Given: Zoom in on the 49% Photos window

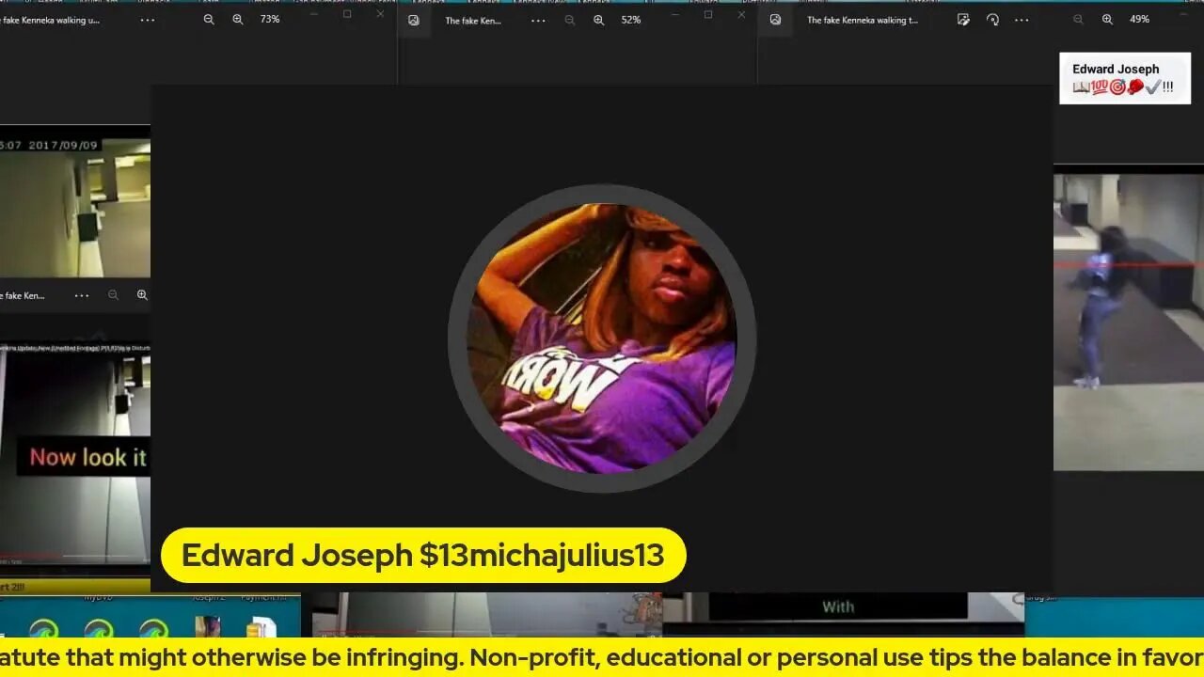Looking at the screenshot, I should (x=1107, y=20).
